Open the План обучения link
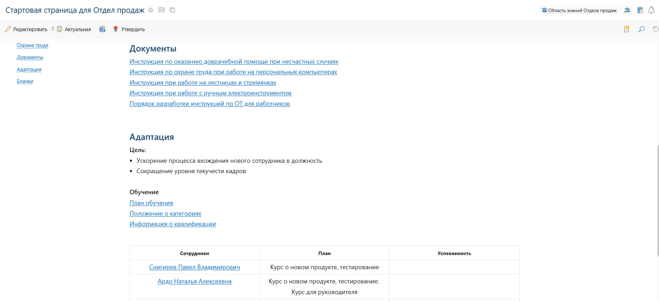Image resolution: width=659 pixels, height=302 pixels. [x=151, y=203]
